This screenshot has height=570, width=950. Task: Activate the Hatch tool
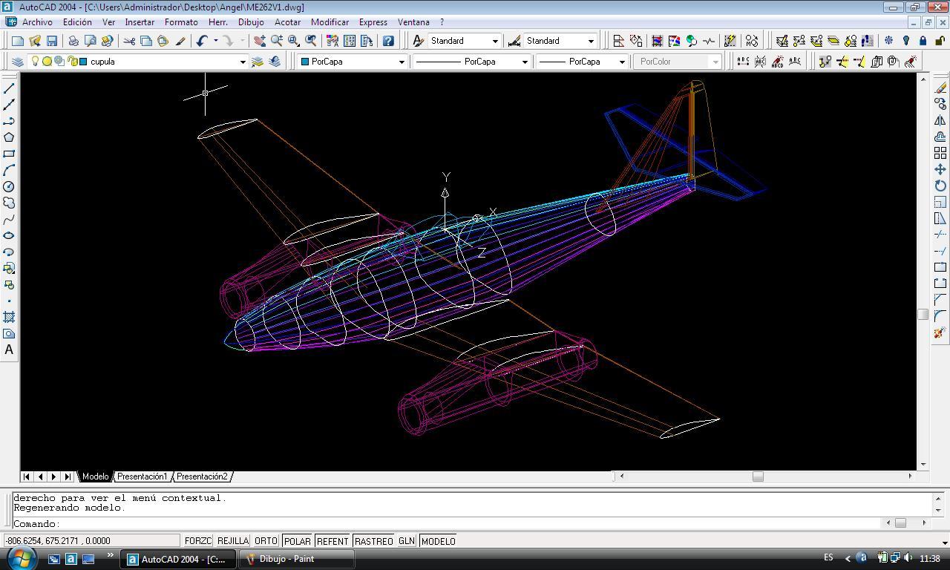[x=9, y=317]
